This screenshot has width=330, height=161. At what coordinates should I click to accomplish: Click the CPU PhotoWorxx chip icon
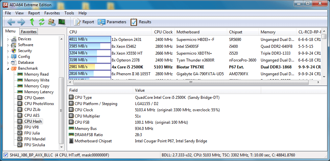[20, 103]
